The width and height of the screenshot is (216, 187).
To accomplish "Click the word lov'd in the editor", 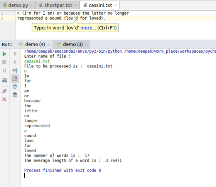I will 72,18.
